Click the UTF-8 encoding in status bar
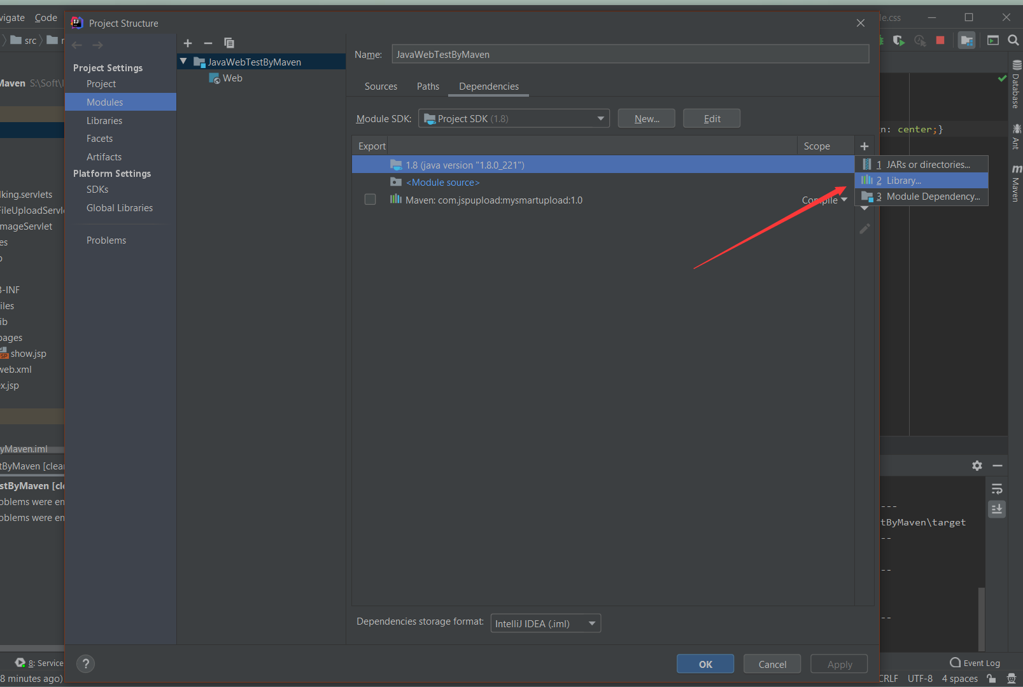Viewport: 1023px width, 687px height. 920,679
